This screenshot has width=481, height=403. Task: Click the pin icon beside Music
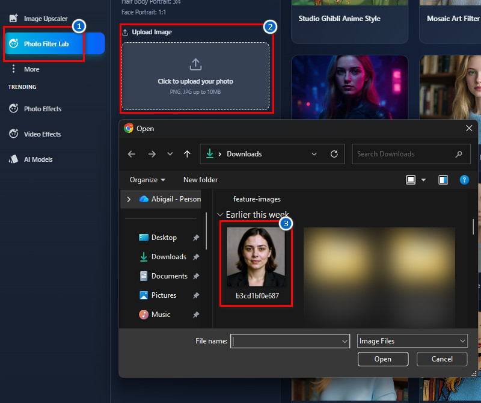pos(196,315)
